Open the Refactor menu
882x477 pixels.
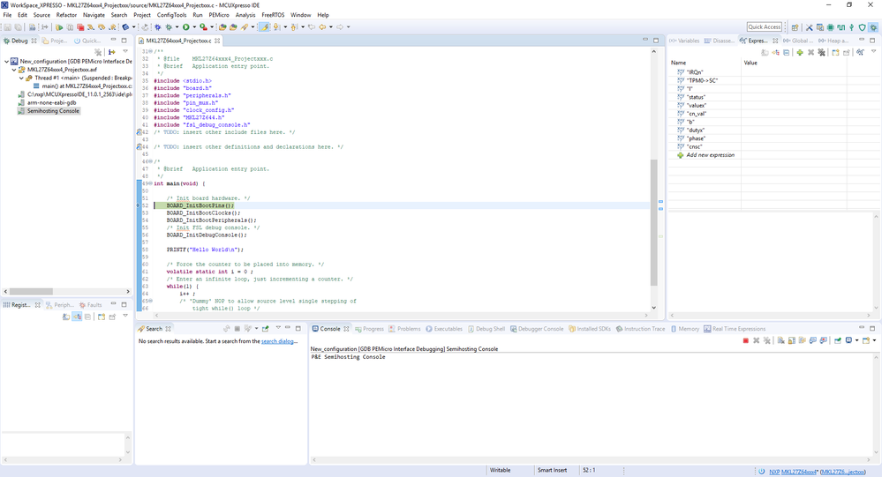(66, 15)
